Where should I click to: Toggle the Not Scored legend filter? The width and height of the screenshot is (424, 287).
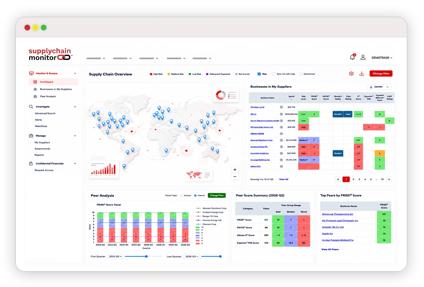pyautogui.click(x=242, y=74)
